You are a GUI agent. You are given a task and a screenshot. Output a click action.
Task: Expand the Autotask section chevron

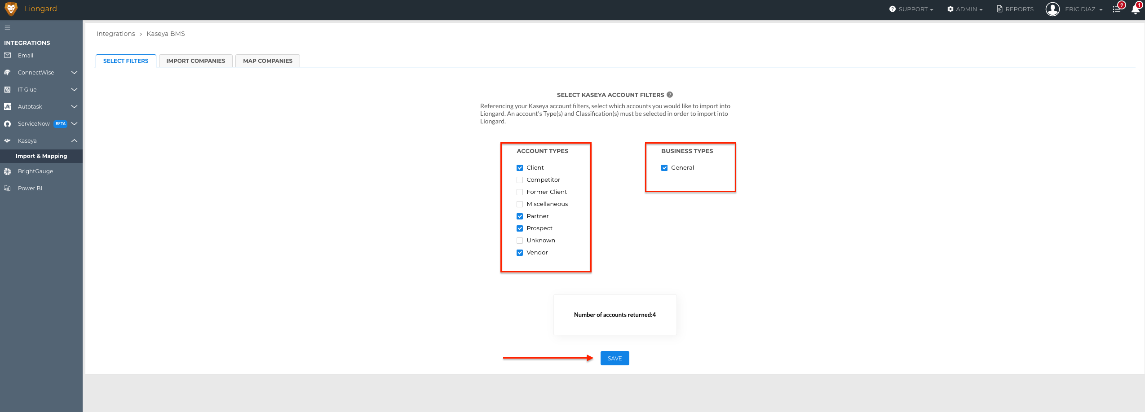(75, 106)
